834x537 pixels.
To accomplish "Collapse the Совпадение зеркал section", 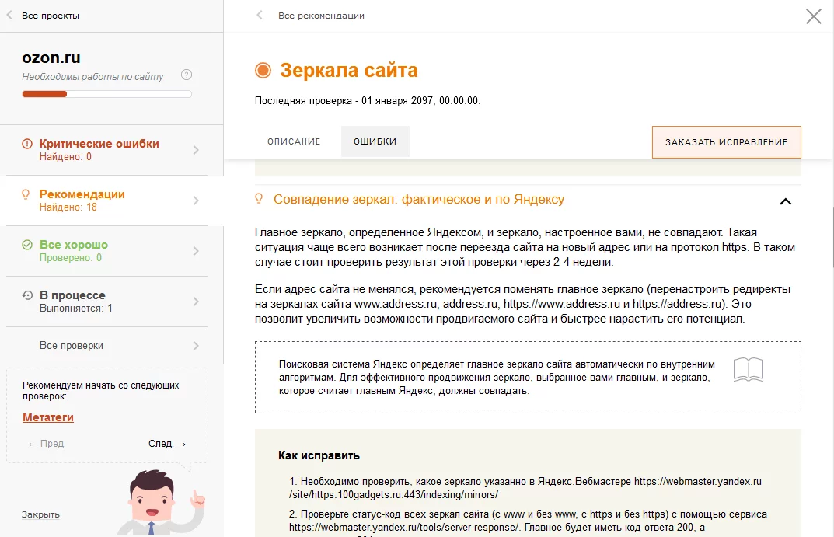I will [x=786, y=201].
